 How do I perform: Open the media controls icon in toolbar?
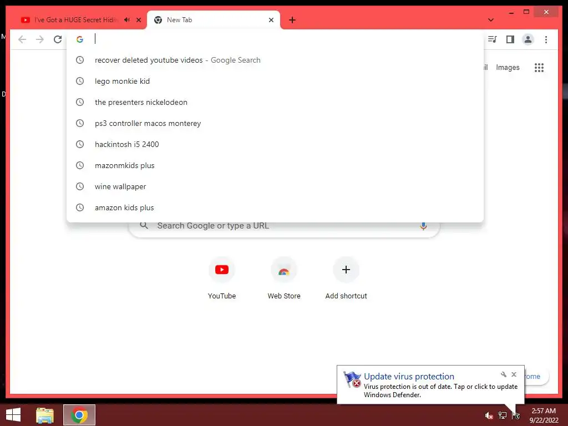492,39
